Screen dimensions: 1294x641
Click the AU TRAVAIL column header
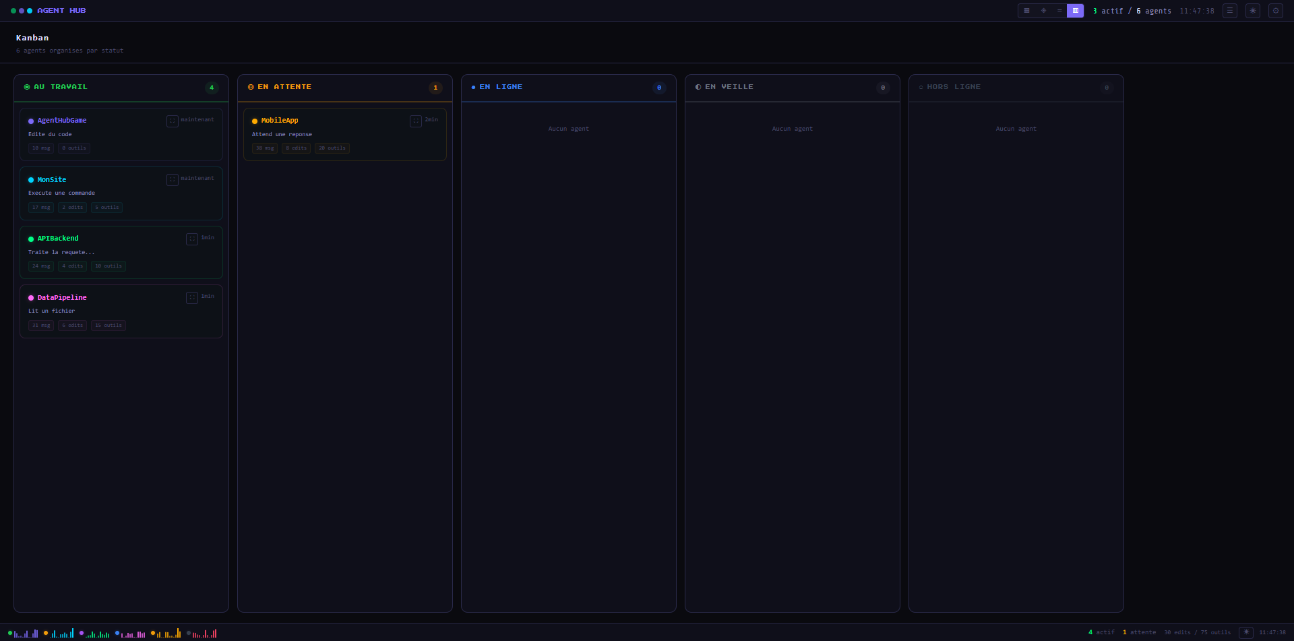coord(121,88)
